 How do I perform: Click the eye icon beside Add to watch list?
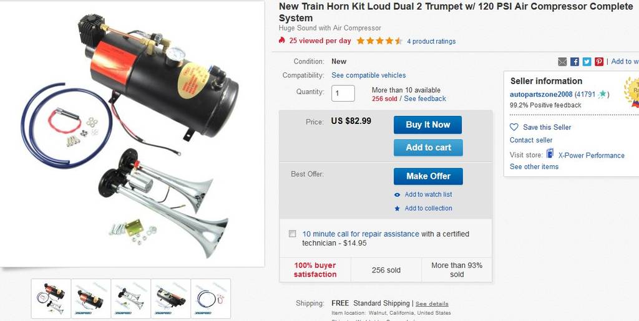click(398, 195)
